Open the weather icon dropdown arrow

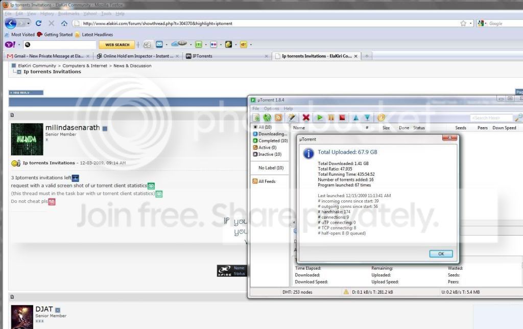pos(191,44)
